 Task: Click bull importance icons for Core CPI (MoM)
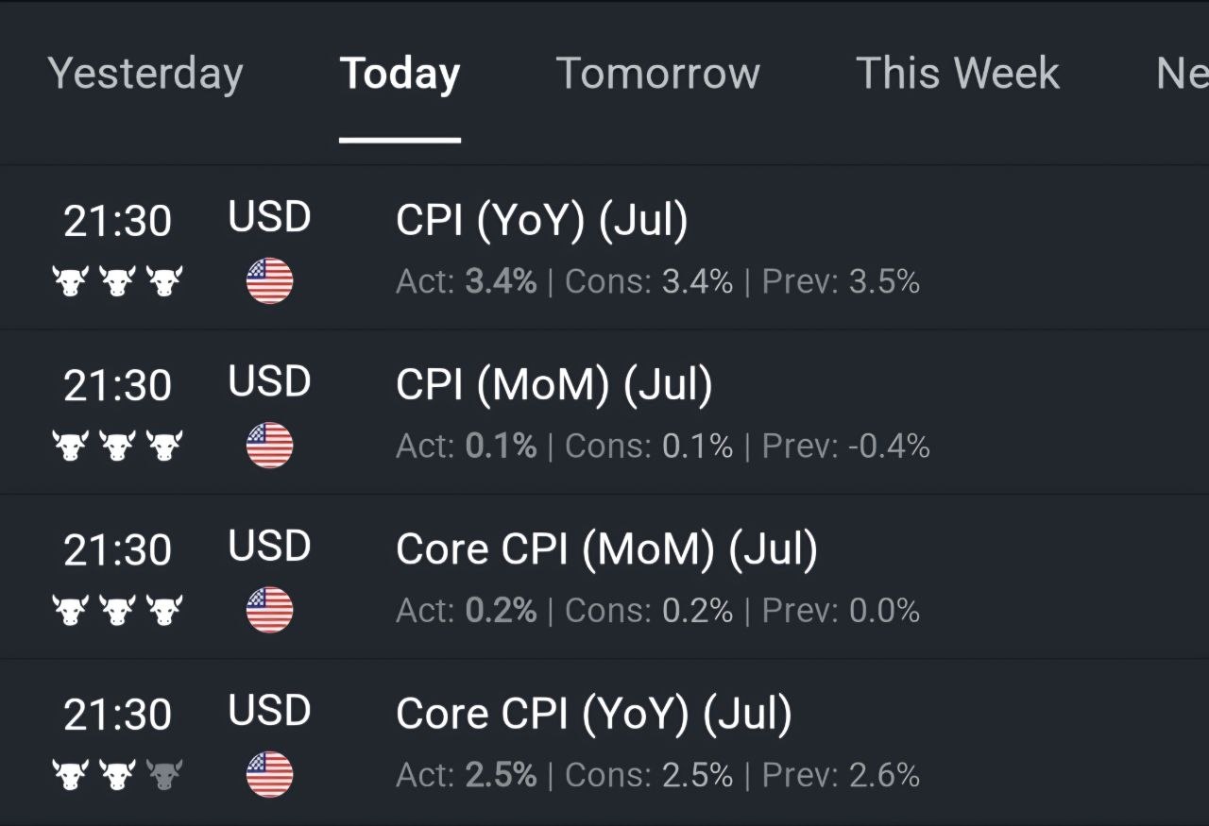(117, 610)
